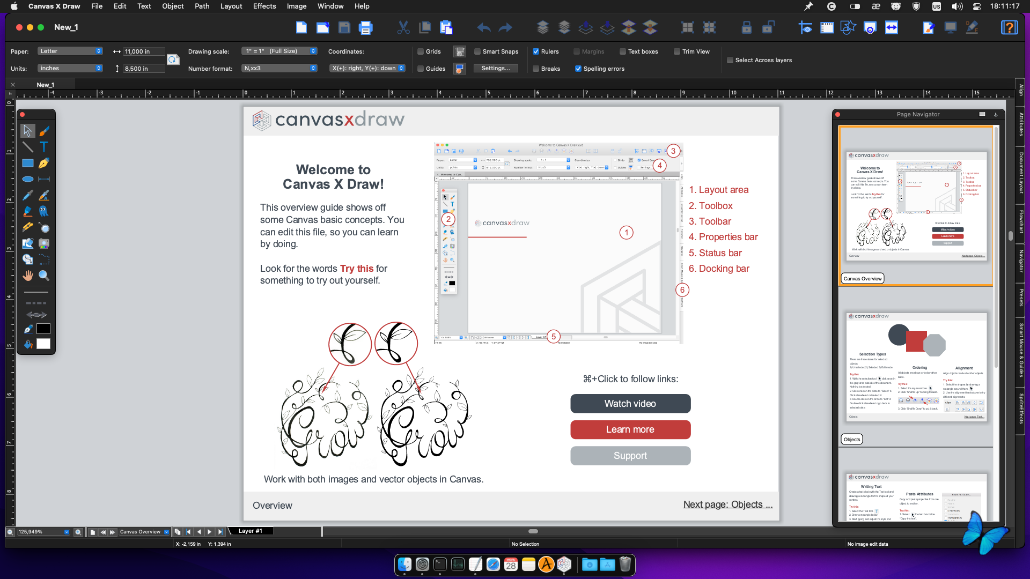Open the Effects menu
This screenshot has height=579, width=1030.
[264, 6]
